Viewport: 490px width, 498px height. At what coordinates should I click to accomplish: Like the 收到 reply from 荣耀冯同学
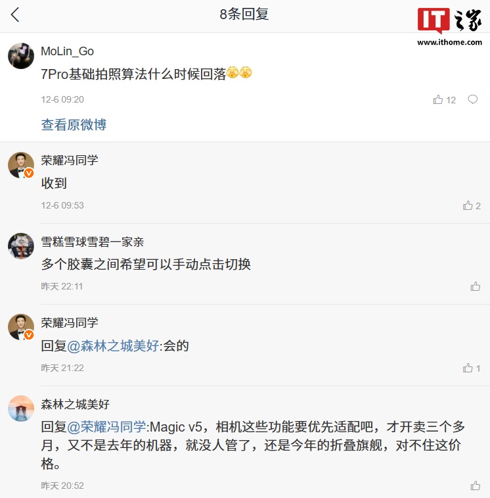468,206
